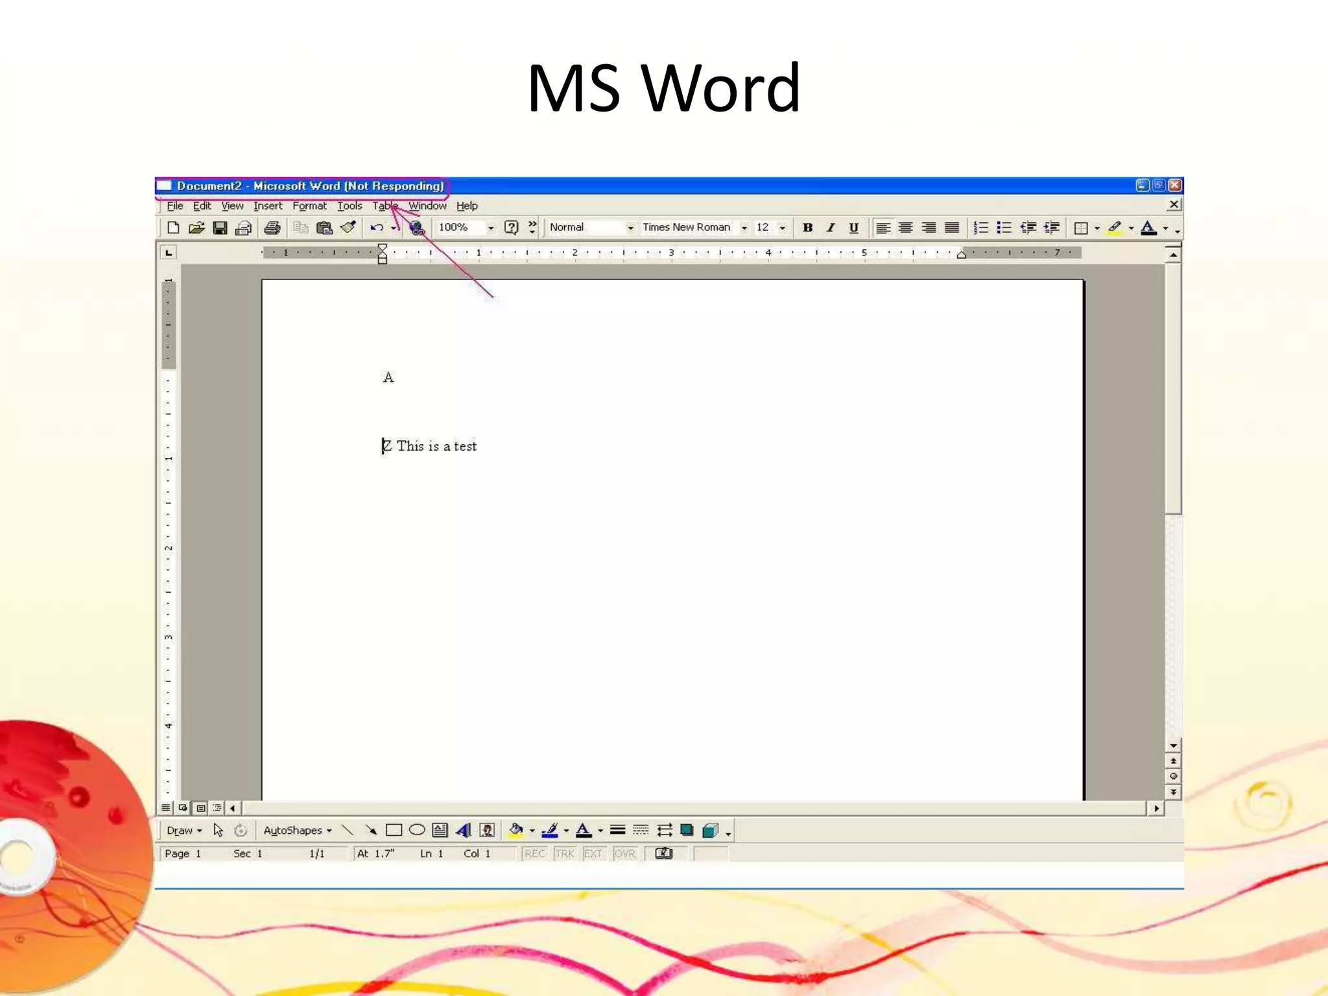The image size is (1328, 996).
Task: Apply the yellow highlight pen
Action: pos(1115,228)
